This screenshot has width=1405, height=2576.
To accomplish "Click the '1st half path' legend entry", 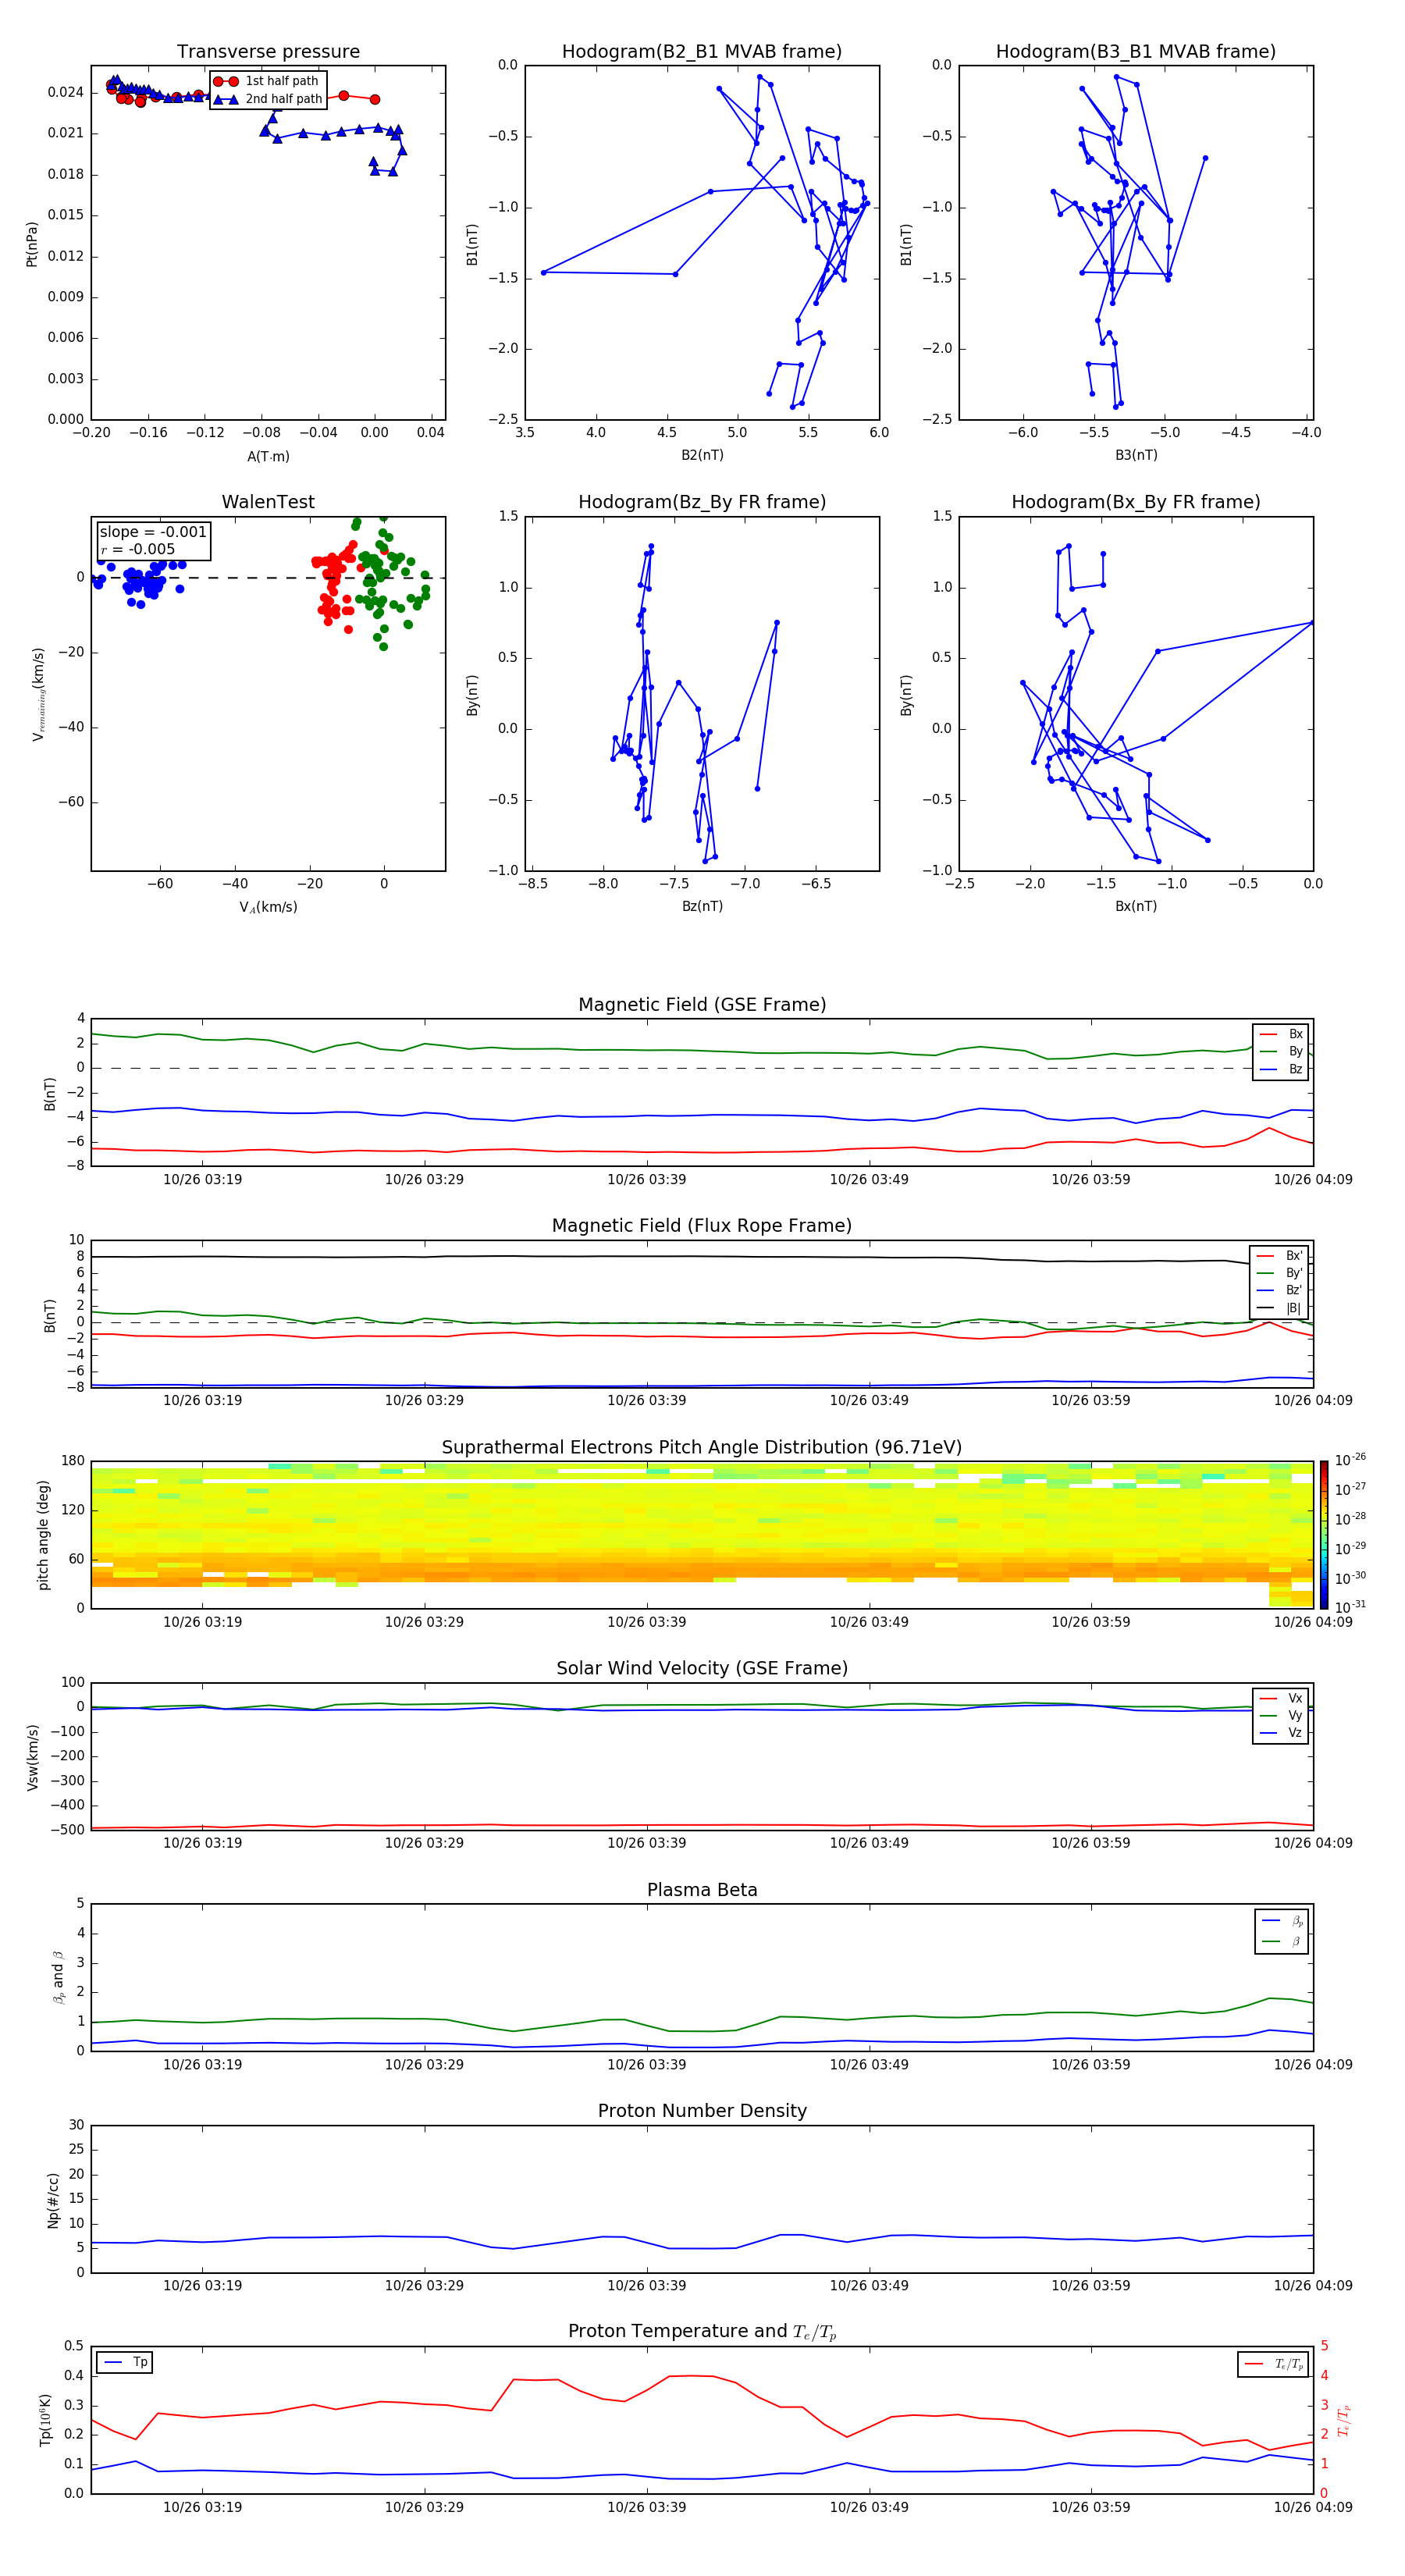I will click(x=266, y=81).
